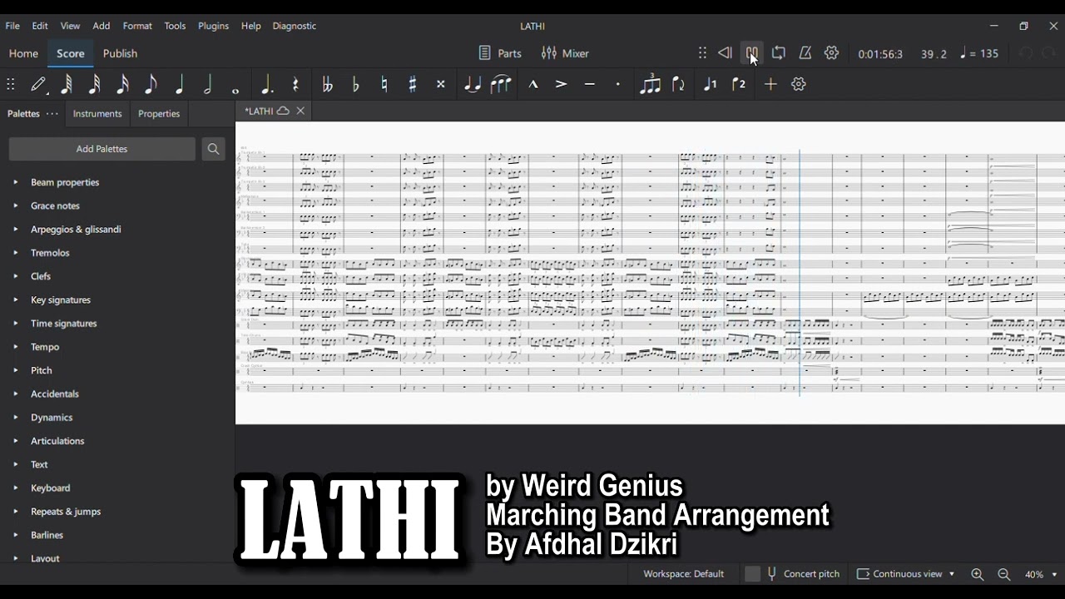Create a tuplet
The height and width of the screenshot is (599, 1065).
point(650,84)
